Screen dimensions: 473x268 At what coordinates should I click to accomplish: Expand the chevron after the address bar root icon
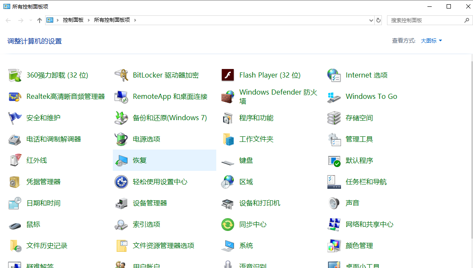[x=57, y=20]
